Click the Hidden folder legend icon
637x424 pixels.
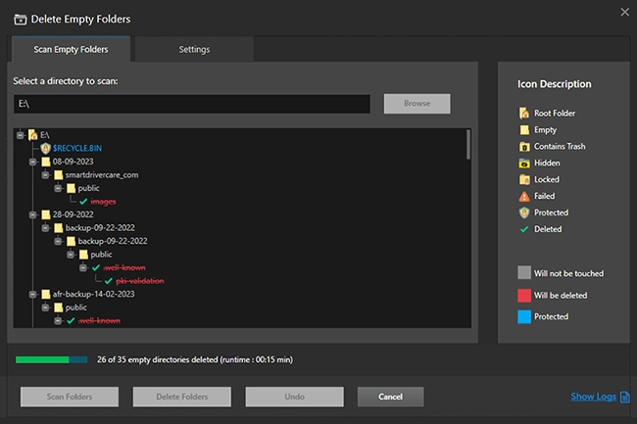pyautogui.click(x=524, y=164)
